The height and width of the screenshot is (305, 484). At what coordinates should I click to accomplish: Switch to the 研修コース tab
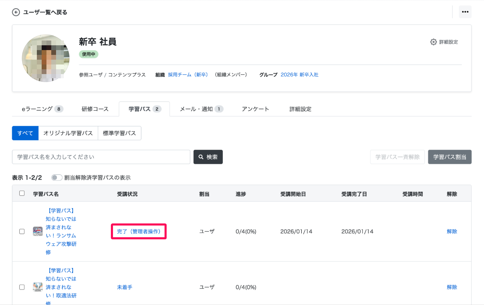coord(95,109)
